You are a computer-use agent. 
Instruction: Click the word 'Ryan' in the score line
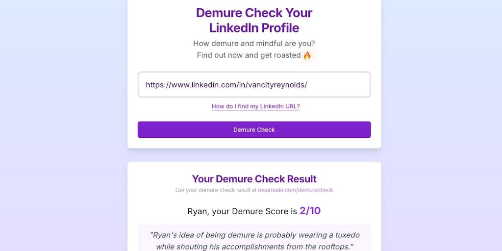198,211
